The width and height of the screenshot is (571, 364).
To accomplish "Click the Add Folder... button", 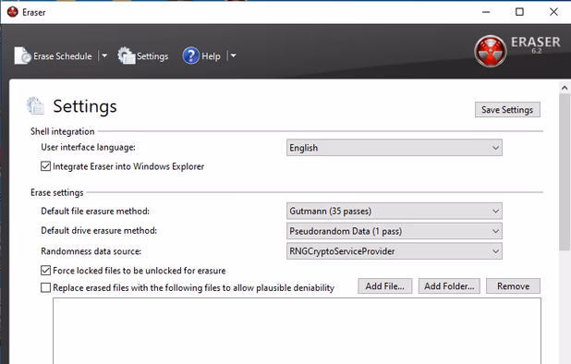I will pyautogui.click(x=449, y=286).
